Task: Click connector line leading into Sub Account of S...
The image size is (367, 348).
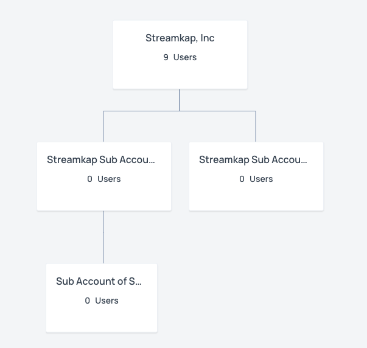Action: tap(103, 237)
